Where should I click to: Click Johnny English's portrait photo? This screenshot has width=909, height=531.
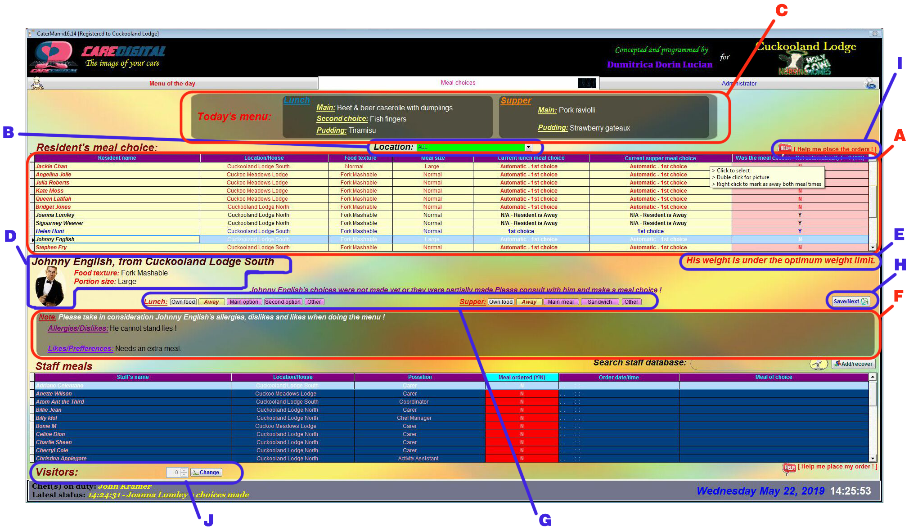49,286
